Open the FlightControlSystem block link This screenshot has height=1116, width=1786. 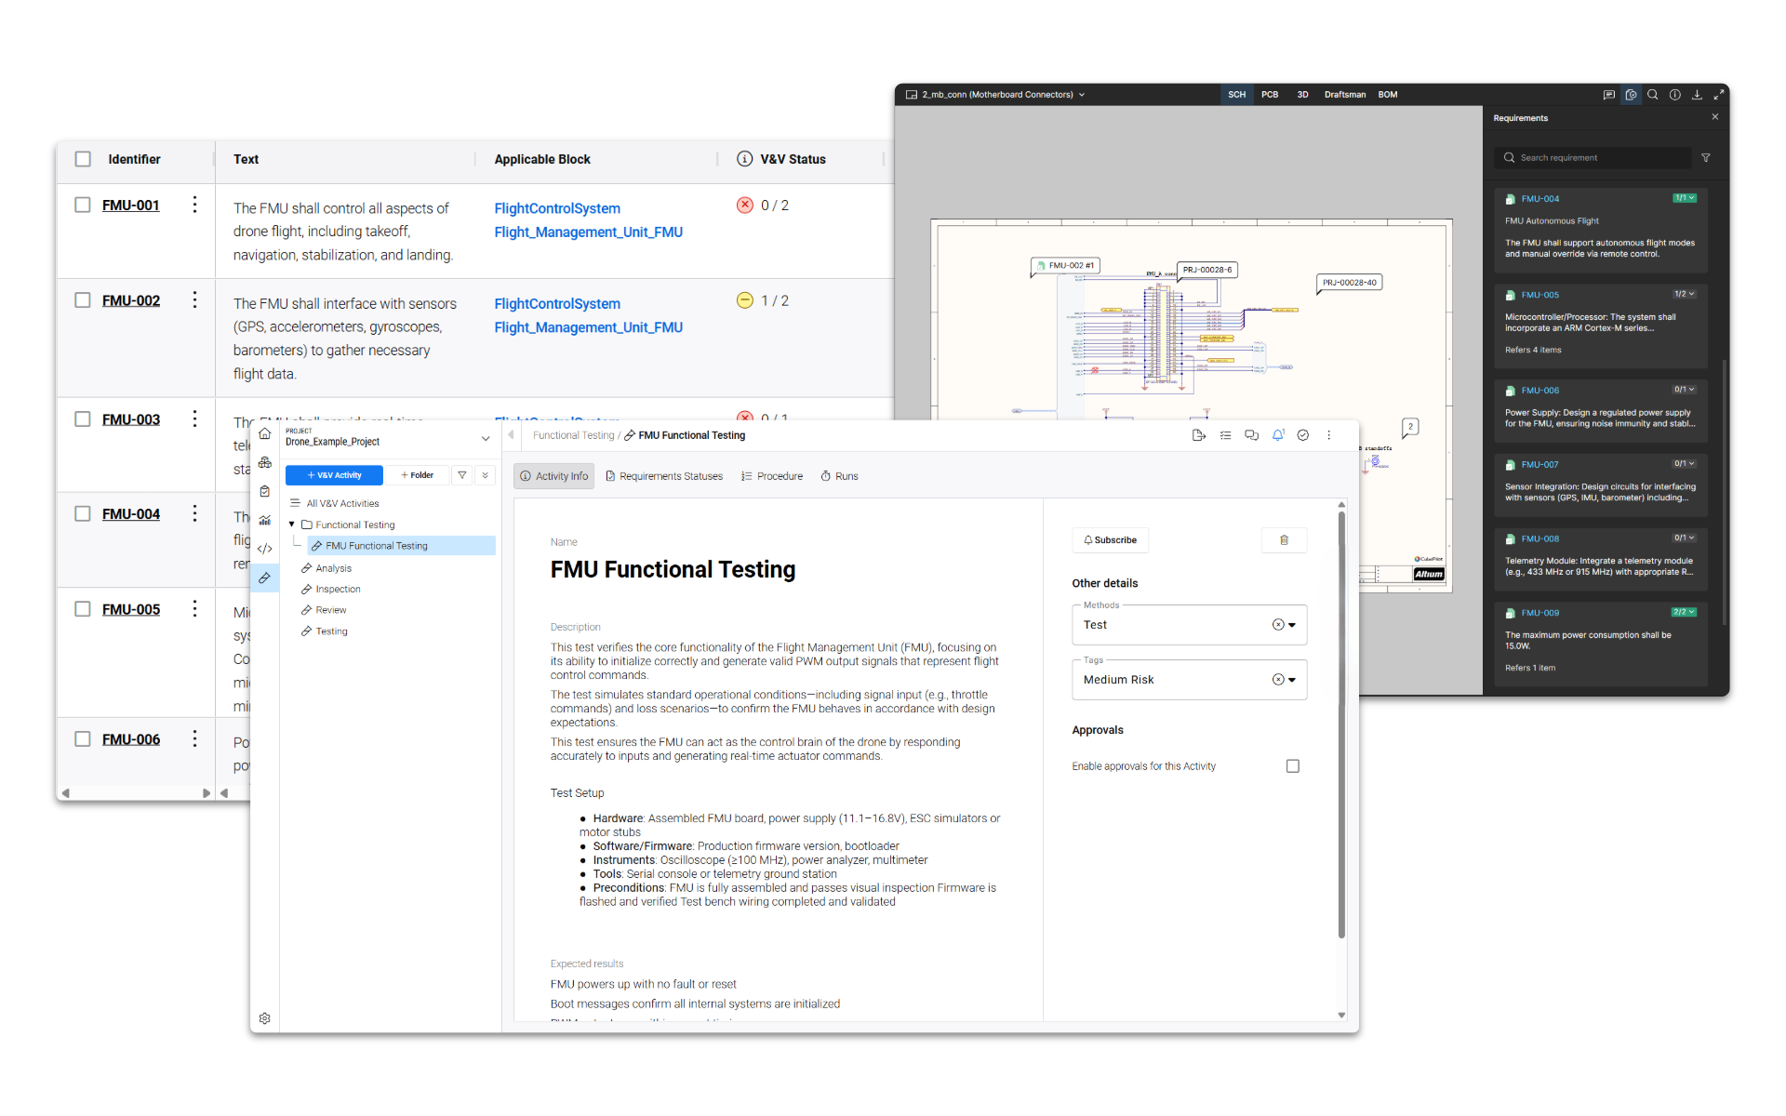556,208
